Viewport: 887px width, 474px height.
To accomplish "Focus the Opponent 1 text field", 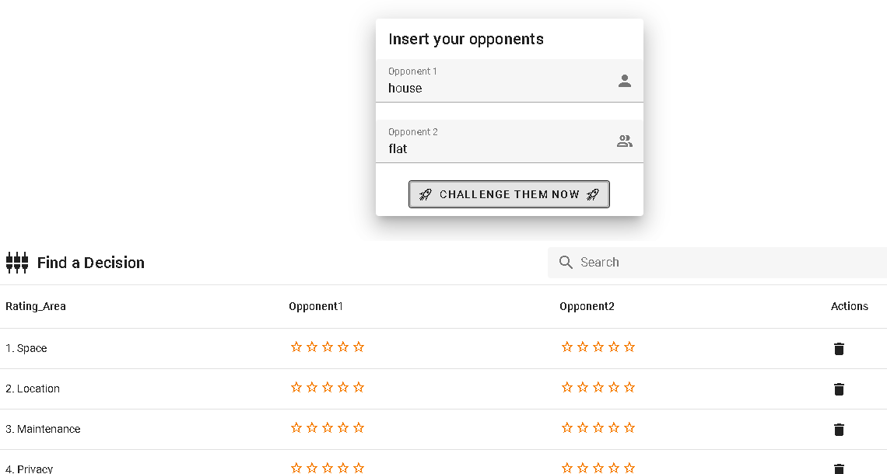I will tap(498, 88).
